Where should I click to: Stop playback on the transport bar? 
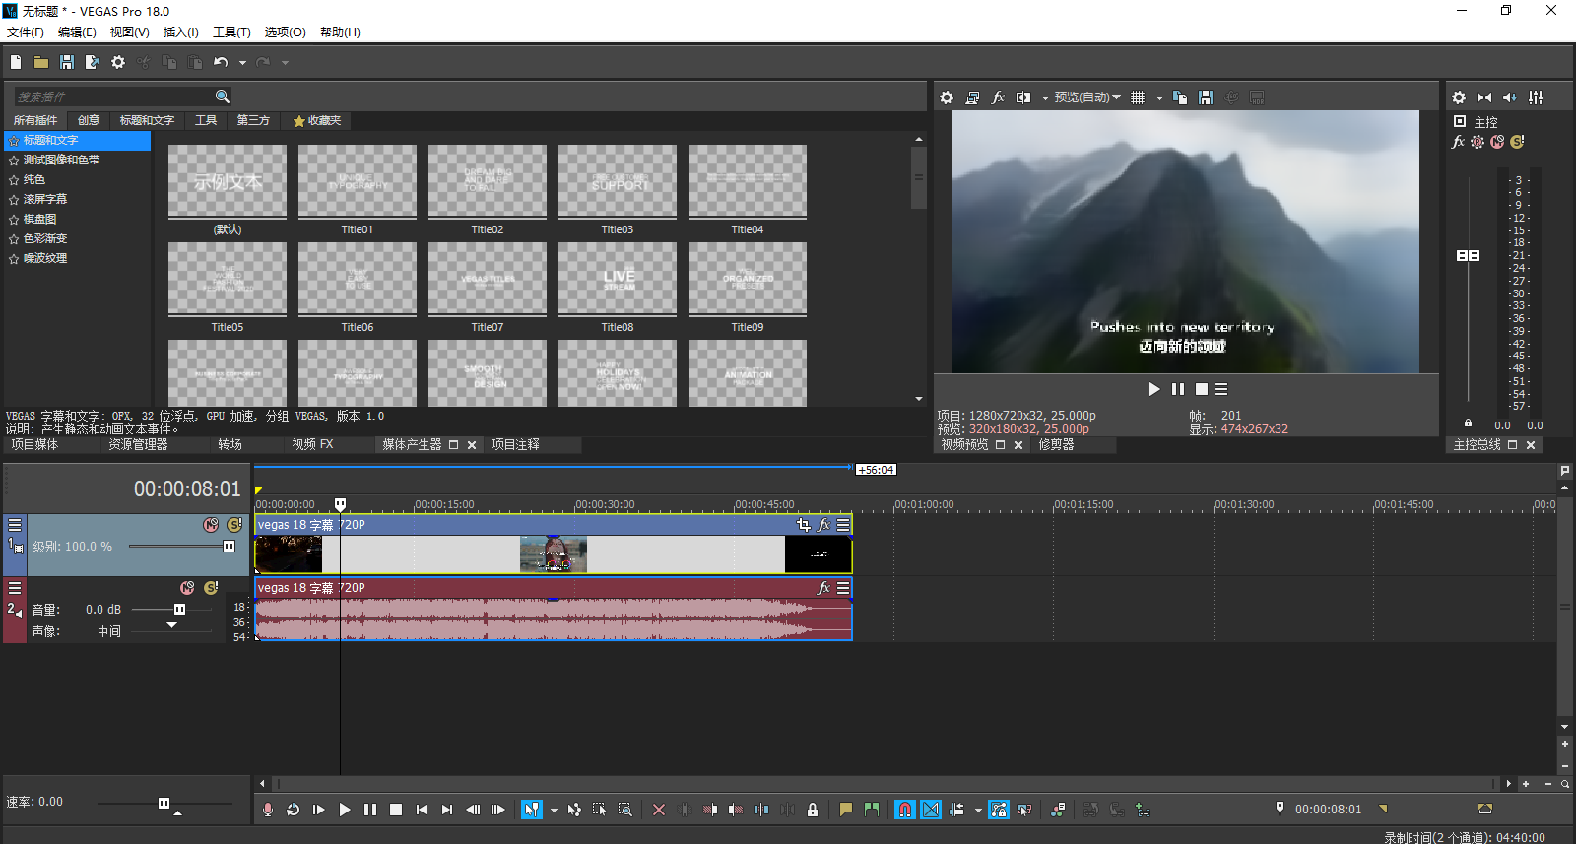(396, 810)
